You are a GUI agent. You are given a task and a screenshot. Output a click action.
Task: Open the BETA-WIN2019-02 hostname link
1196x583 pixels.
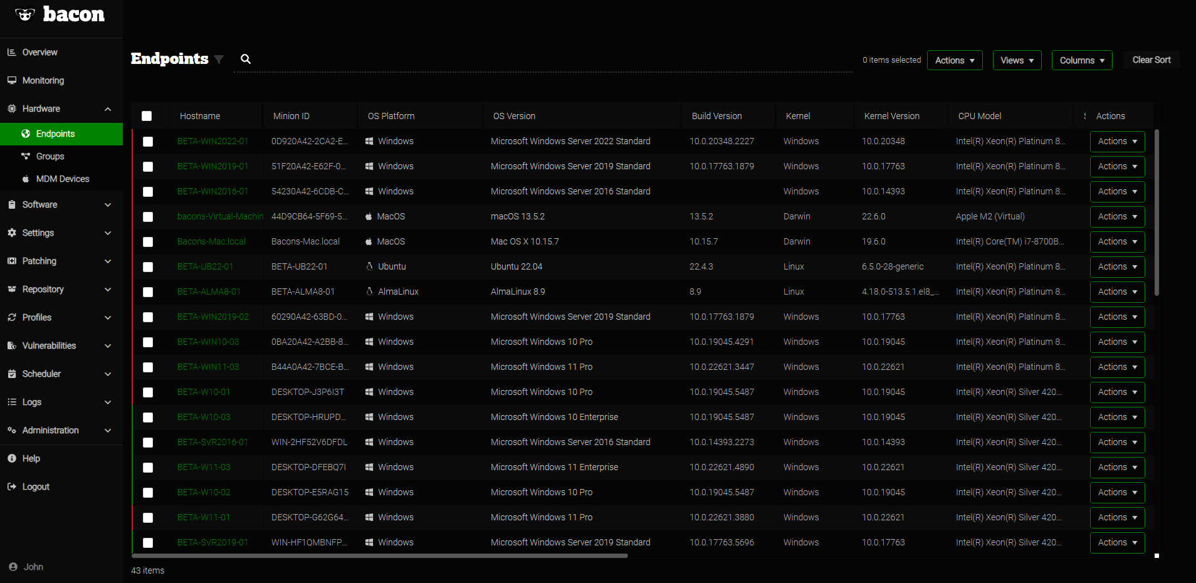tap(212, 317)
